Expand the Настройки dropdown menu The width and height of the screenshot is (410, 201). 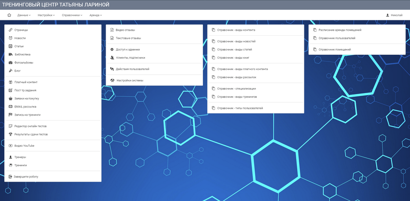pos(46,15)
